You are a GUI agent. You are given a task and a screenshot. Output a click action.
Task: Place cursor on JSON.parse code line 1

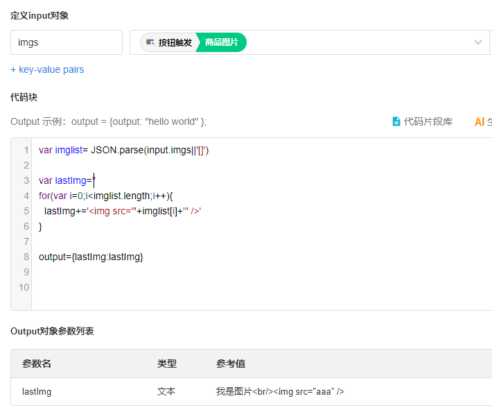pyautogui.click(x=123, y=150)
